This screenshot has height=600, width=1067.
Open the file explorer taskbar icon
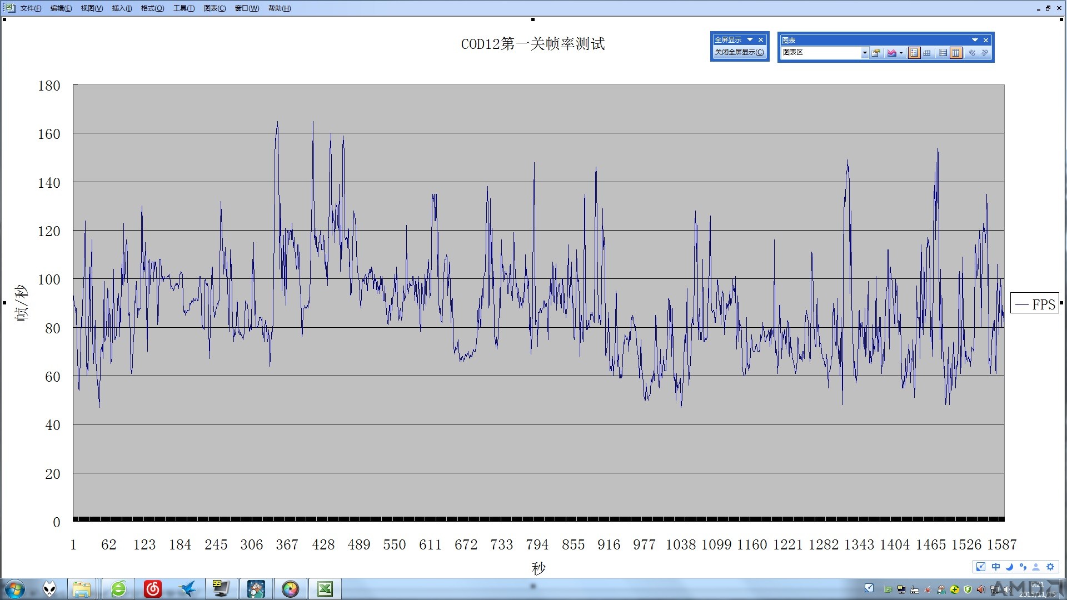[82, 589]
